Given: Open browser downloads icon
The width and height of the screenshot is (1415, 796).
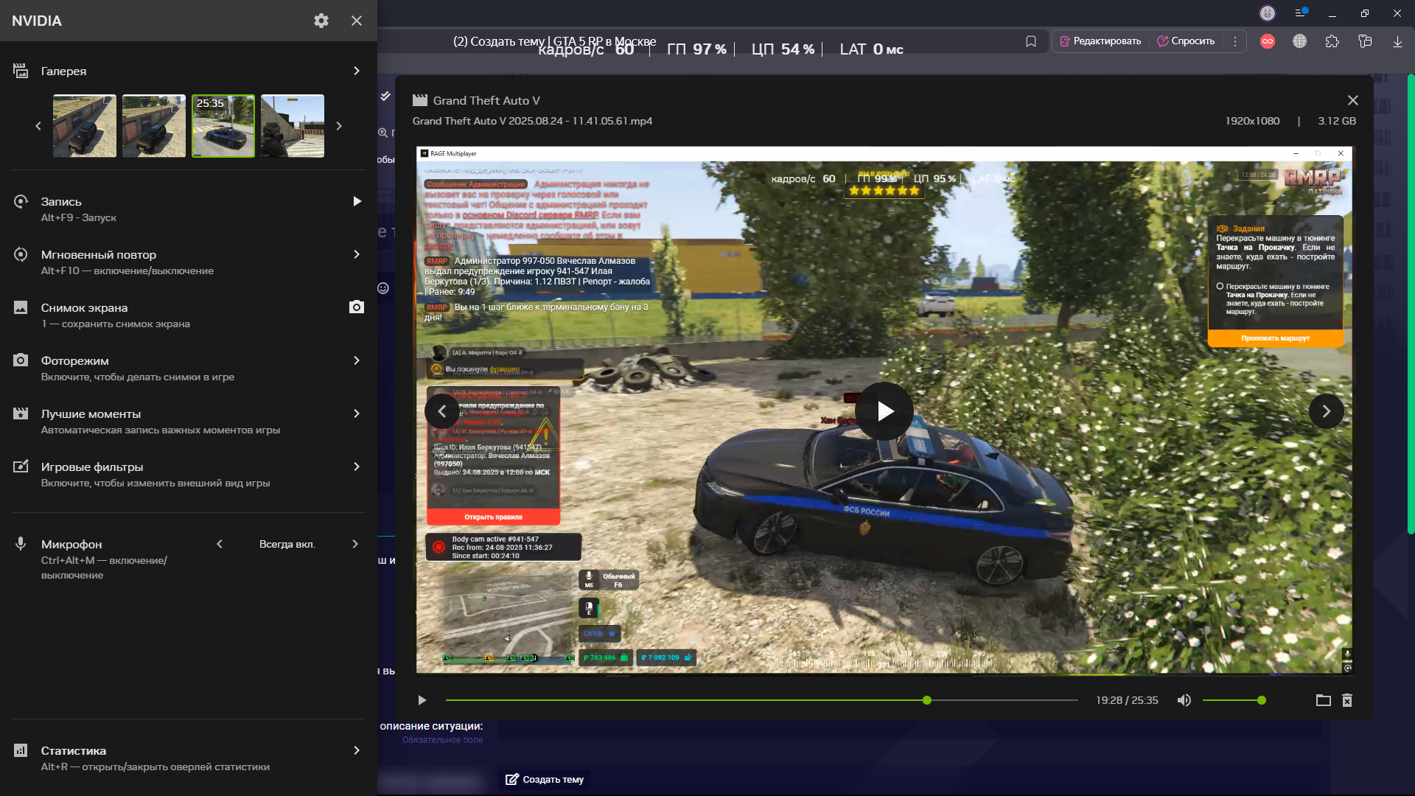Looking at the screenshot, I should [1397, 41].
